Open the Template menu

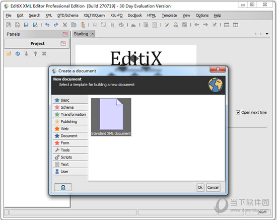click(169, 16)
